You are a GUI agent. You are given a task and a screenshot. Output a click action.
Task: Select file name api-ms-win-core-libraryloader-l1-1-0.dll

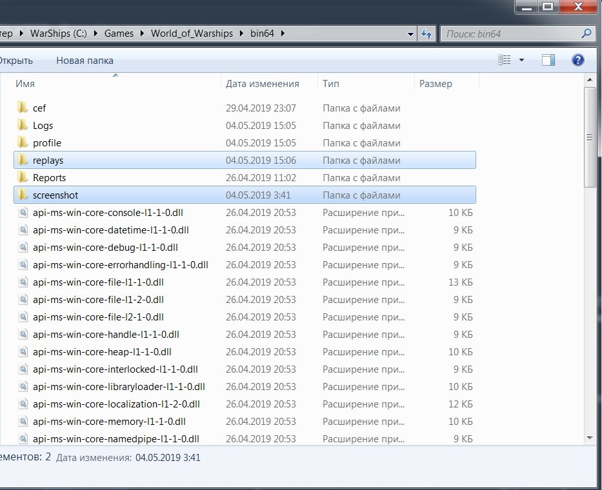119,386
